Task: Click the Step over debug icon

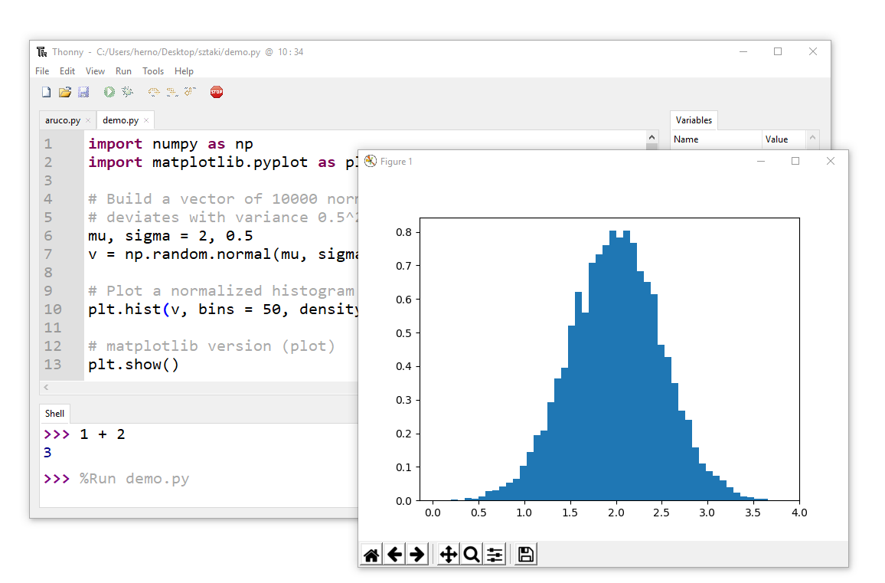Action: (x=154, y=92)
